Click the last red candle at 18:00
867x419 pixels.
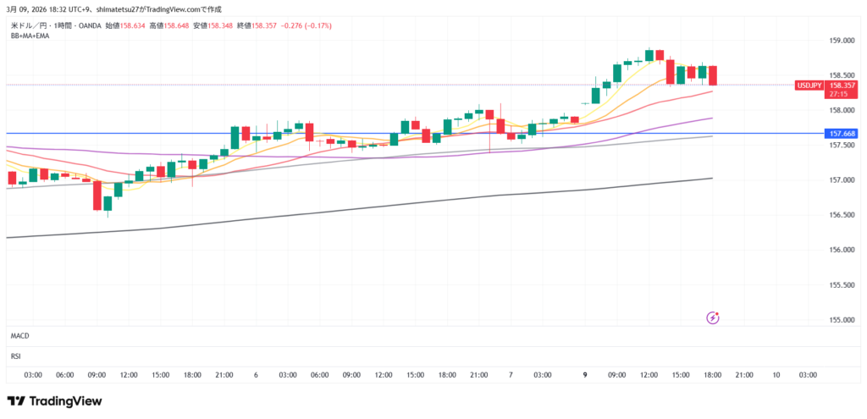pos(713,75)
